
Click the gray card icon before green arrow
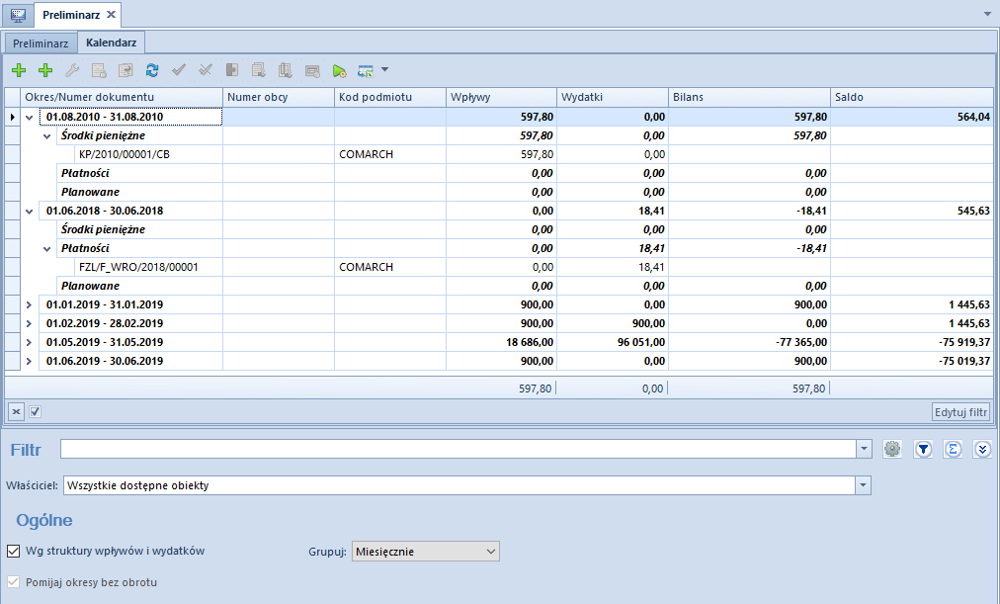312,70
